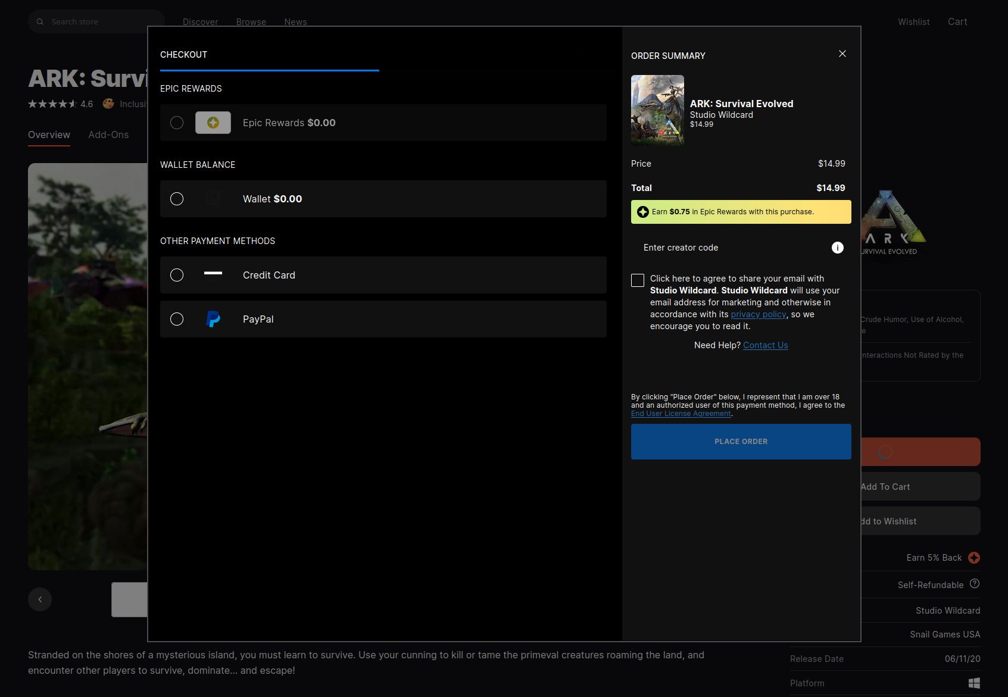This screenshot has width=1008, height=697.
Task: Open the Wishlist link in header
Action: 914,22
